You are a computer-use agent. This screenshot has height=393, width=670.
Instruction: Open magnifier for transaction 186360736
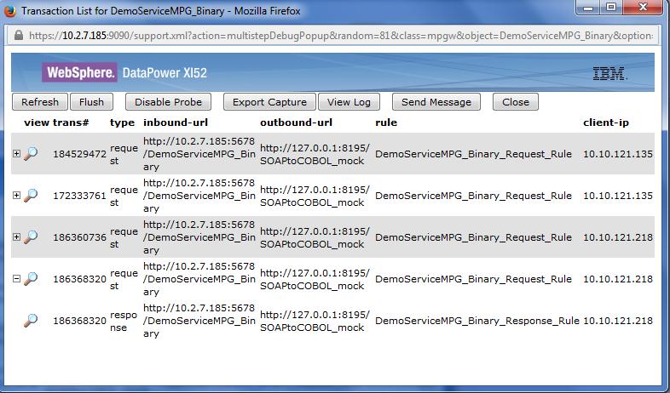31,237
